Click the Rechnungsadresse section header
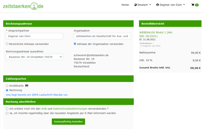The image size is (204, 129). point(68,24)
